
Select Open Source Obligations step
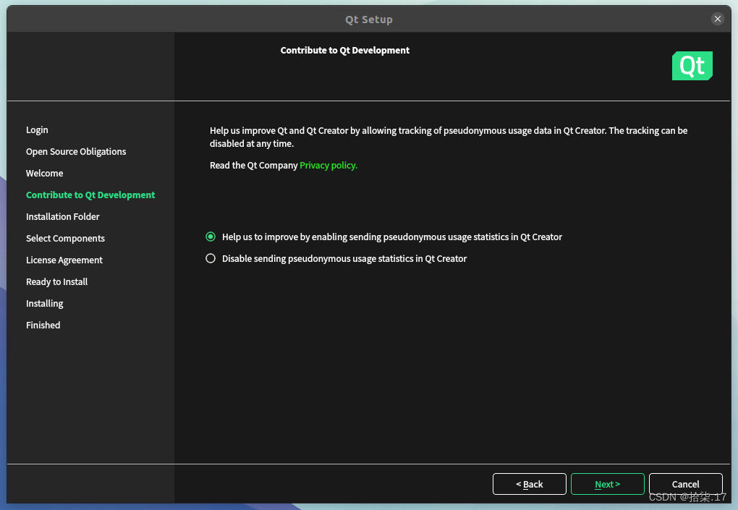coord(76,151)
